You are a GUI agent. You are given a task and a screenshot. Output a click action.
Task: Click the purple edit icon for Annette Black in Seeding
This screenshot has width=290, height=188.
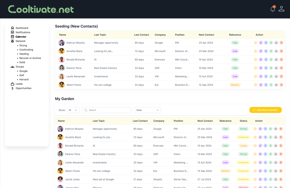click(x=261, y=51)
